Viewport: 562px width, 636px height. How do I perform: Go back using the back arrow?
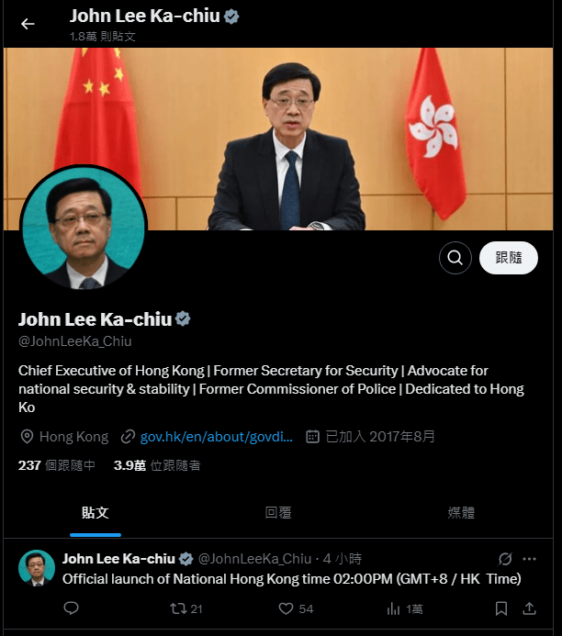pos(28,24)
